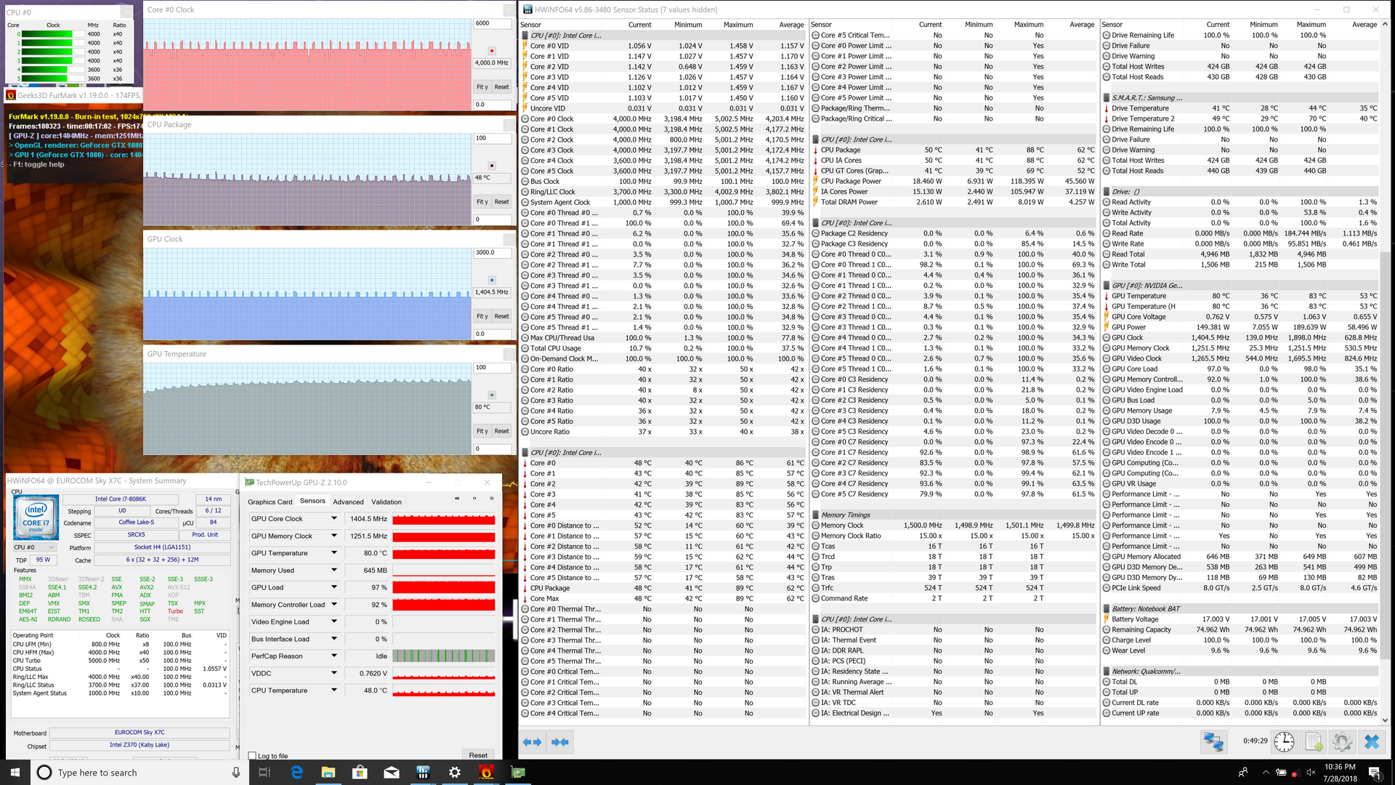
Task: Open HWiNFO sensor settings gear
Action: (x=1342, y=741)
